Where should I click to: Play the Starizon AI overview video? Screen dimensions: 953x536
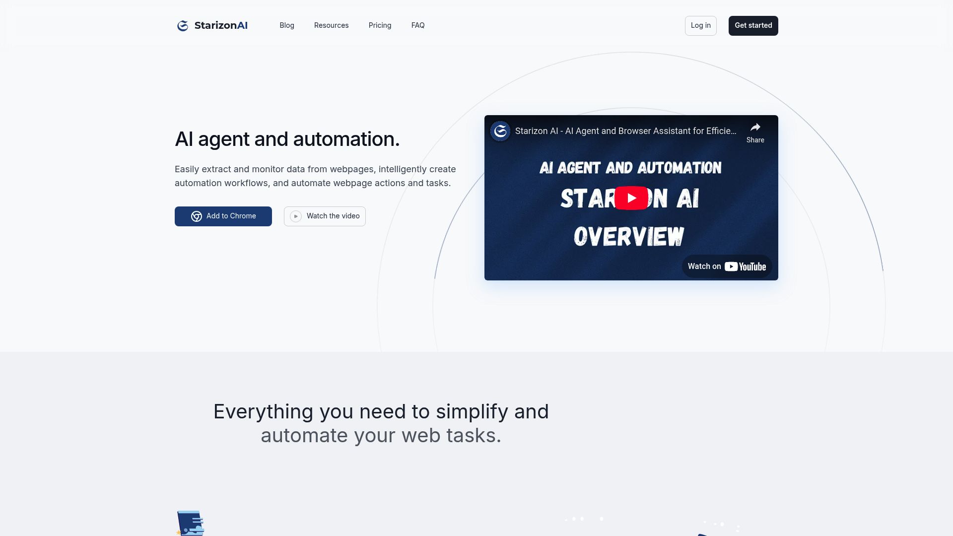pos(631,198)
